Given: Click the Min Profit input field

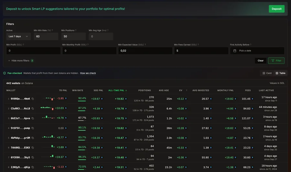Looking at the screenshot, I should tap(33, 51).
